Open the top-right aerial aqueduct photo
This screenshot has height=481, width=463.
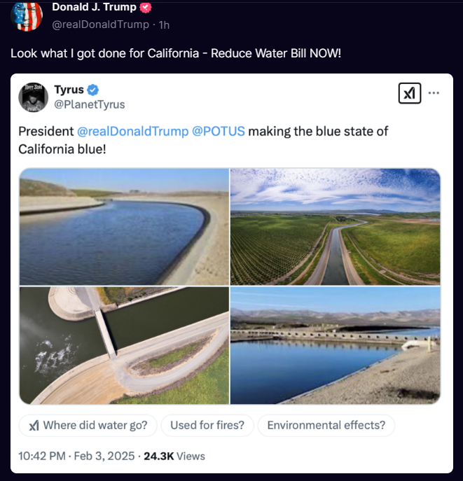pos(336,226)
